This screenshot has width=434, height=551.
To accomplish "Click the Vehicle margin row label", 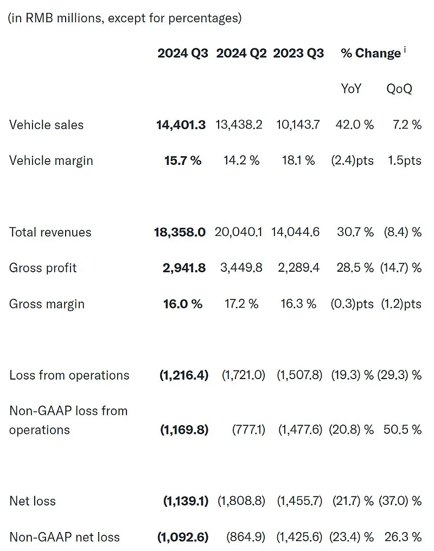I will [51, 161].
